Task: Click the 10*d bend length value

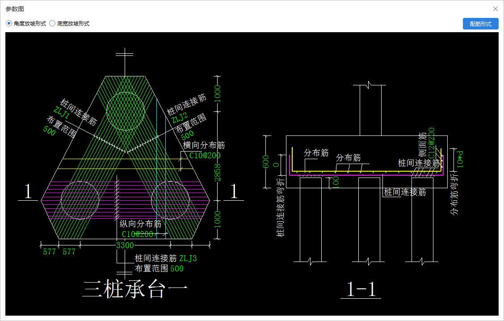Action: point(460,159)
